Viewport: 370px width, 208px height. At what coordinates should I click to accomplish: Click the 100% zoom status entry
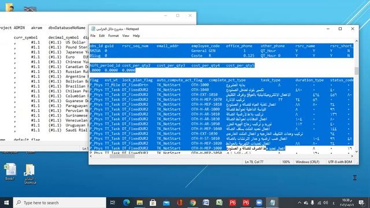tap(286, 162)
